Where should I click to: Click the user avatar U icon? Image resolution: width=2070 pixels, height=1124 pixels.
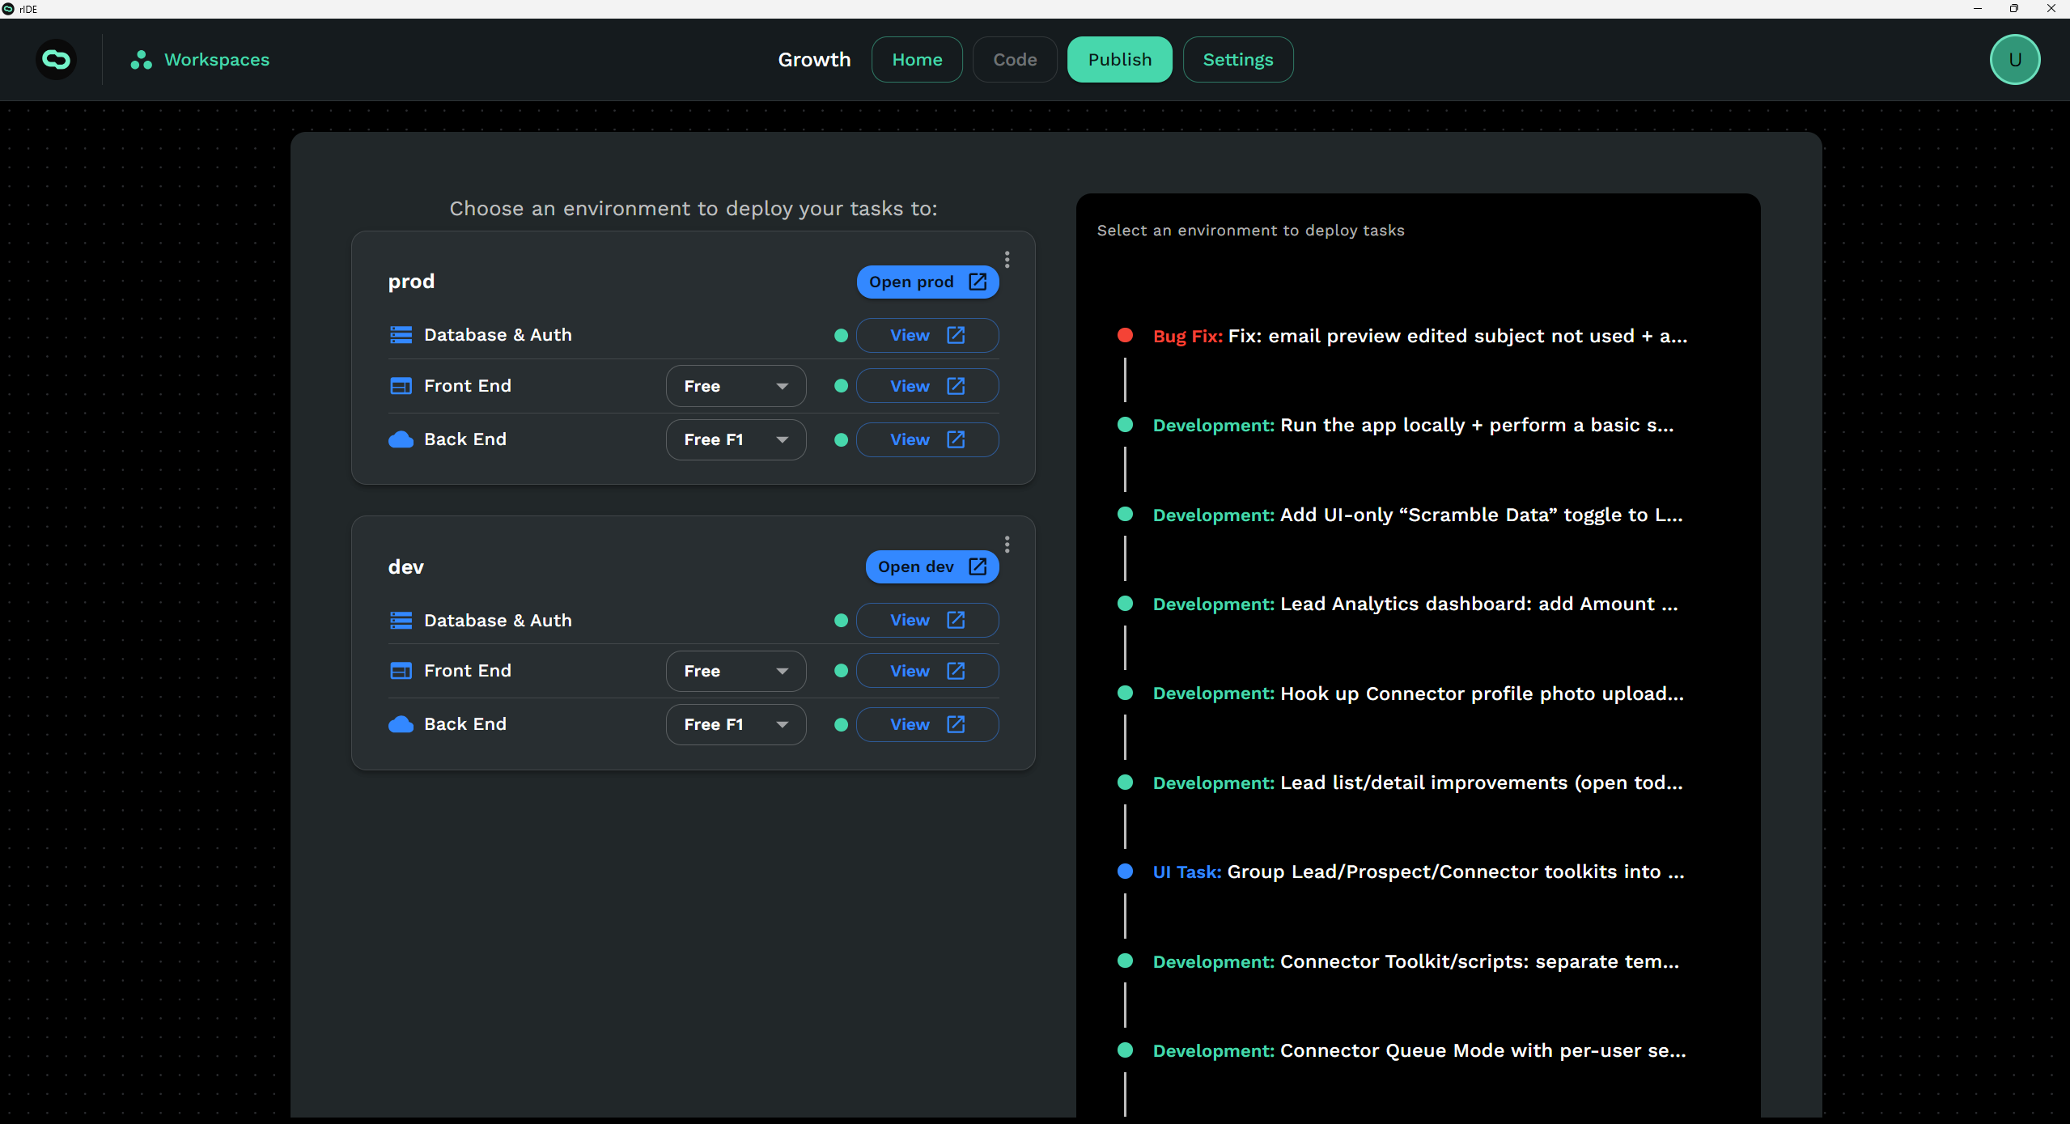pyautogui.click(x=2014, y=60)
